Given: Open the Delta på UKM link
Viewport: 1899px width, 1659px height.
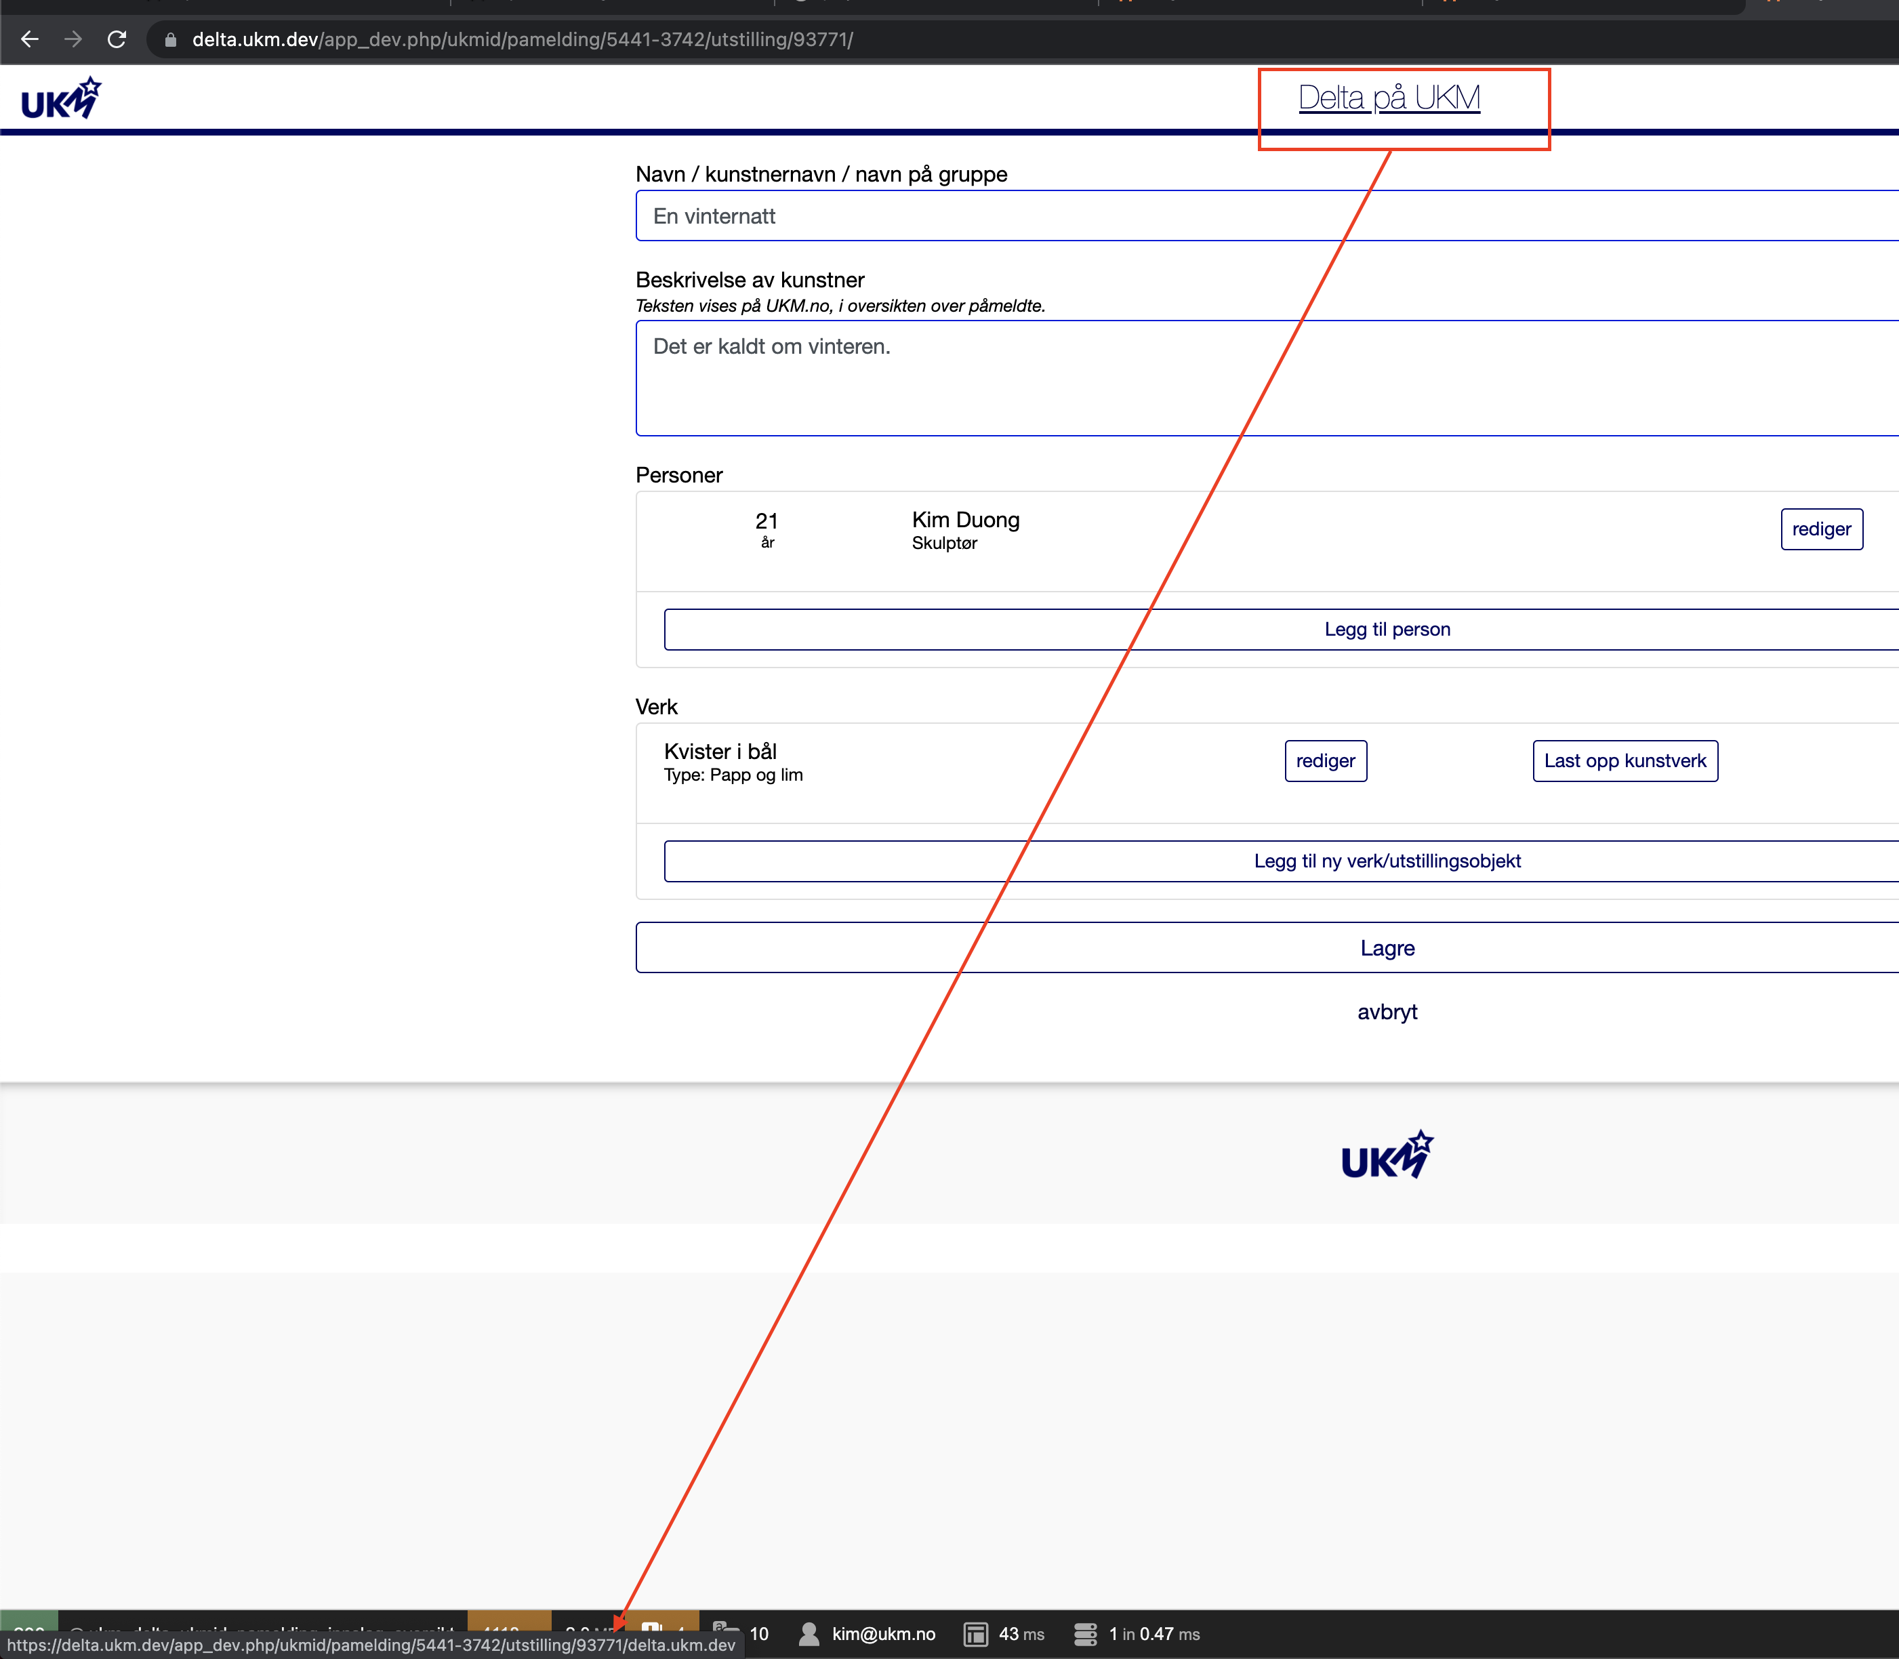Looking at the screenshot, I should tap(1388, 96).
